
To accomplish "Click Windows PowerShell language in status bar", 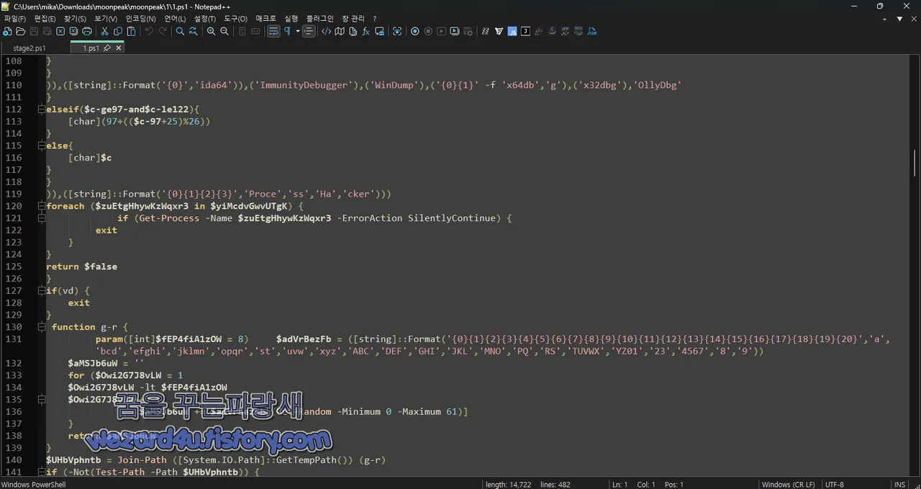I will 33,485.
